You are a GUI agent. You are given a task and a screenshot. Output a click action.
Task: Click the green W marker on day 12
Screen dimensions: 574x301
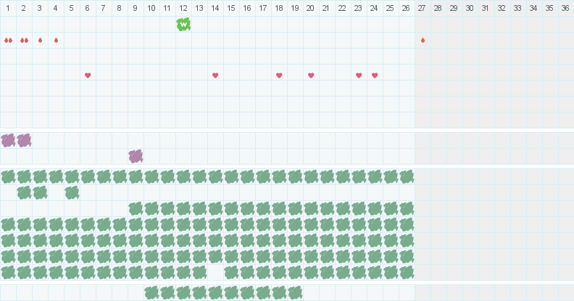point(183,24)
